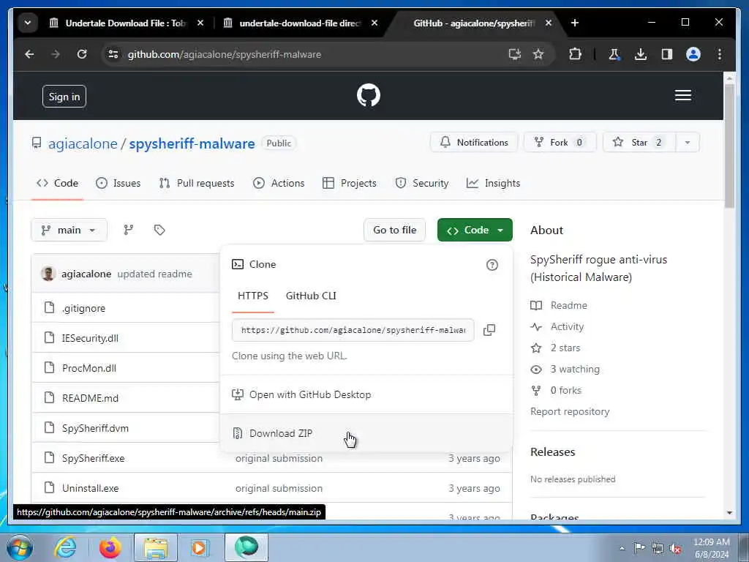749x562 pixels.
Task: View branches icon next to main
Action: pyautogui.click(x=129, y=230)
